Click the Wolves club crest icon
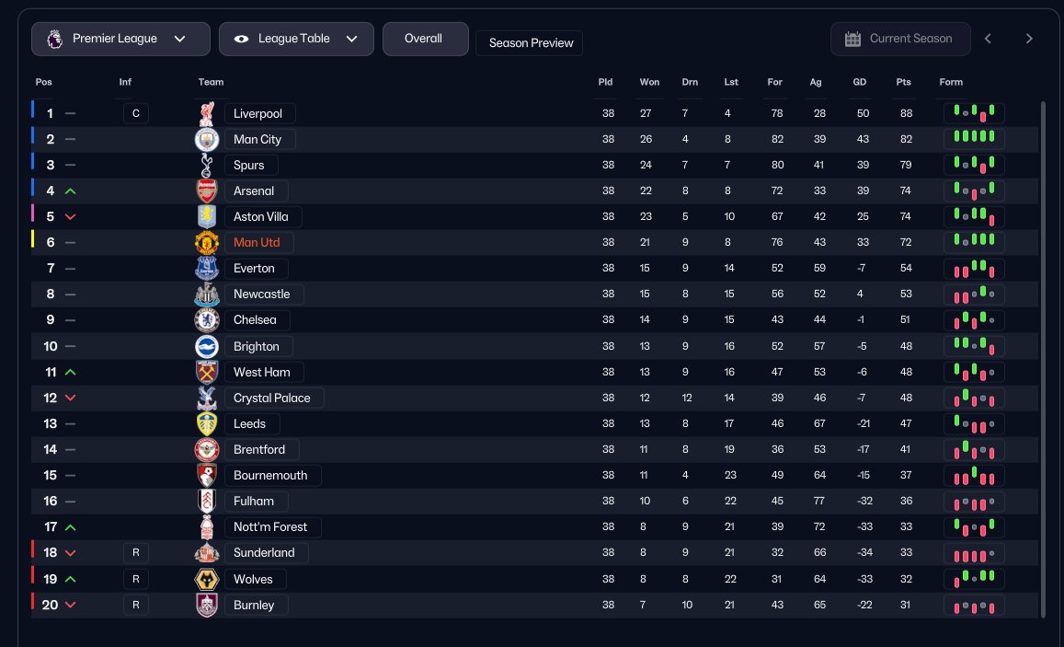Viewport: 1064px width, 647px height. point(207,580)
